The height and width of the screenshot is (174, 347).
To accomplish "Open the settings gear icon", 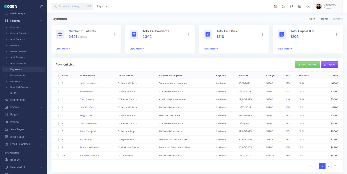I will tap(300, 6).
